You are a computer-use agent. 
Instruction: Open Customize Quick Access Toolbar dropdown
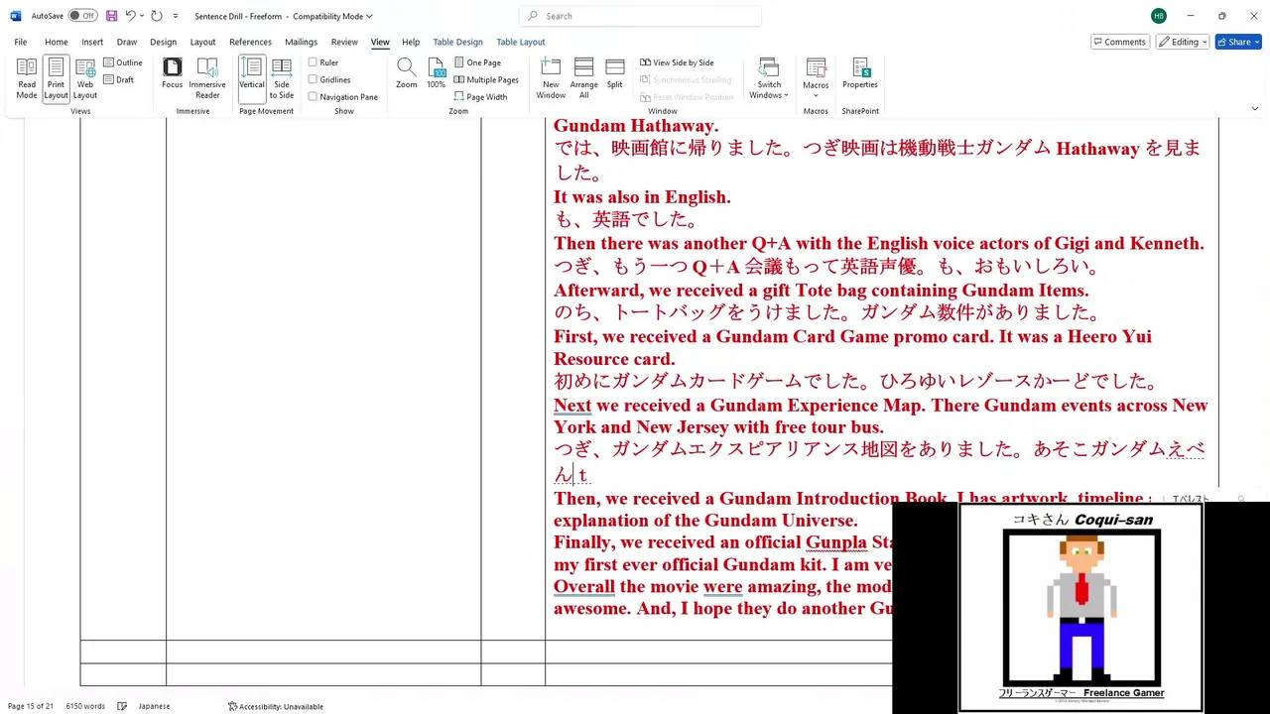[176, 16]
